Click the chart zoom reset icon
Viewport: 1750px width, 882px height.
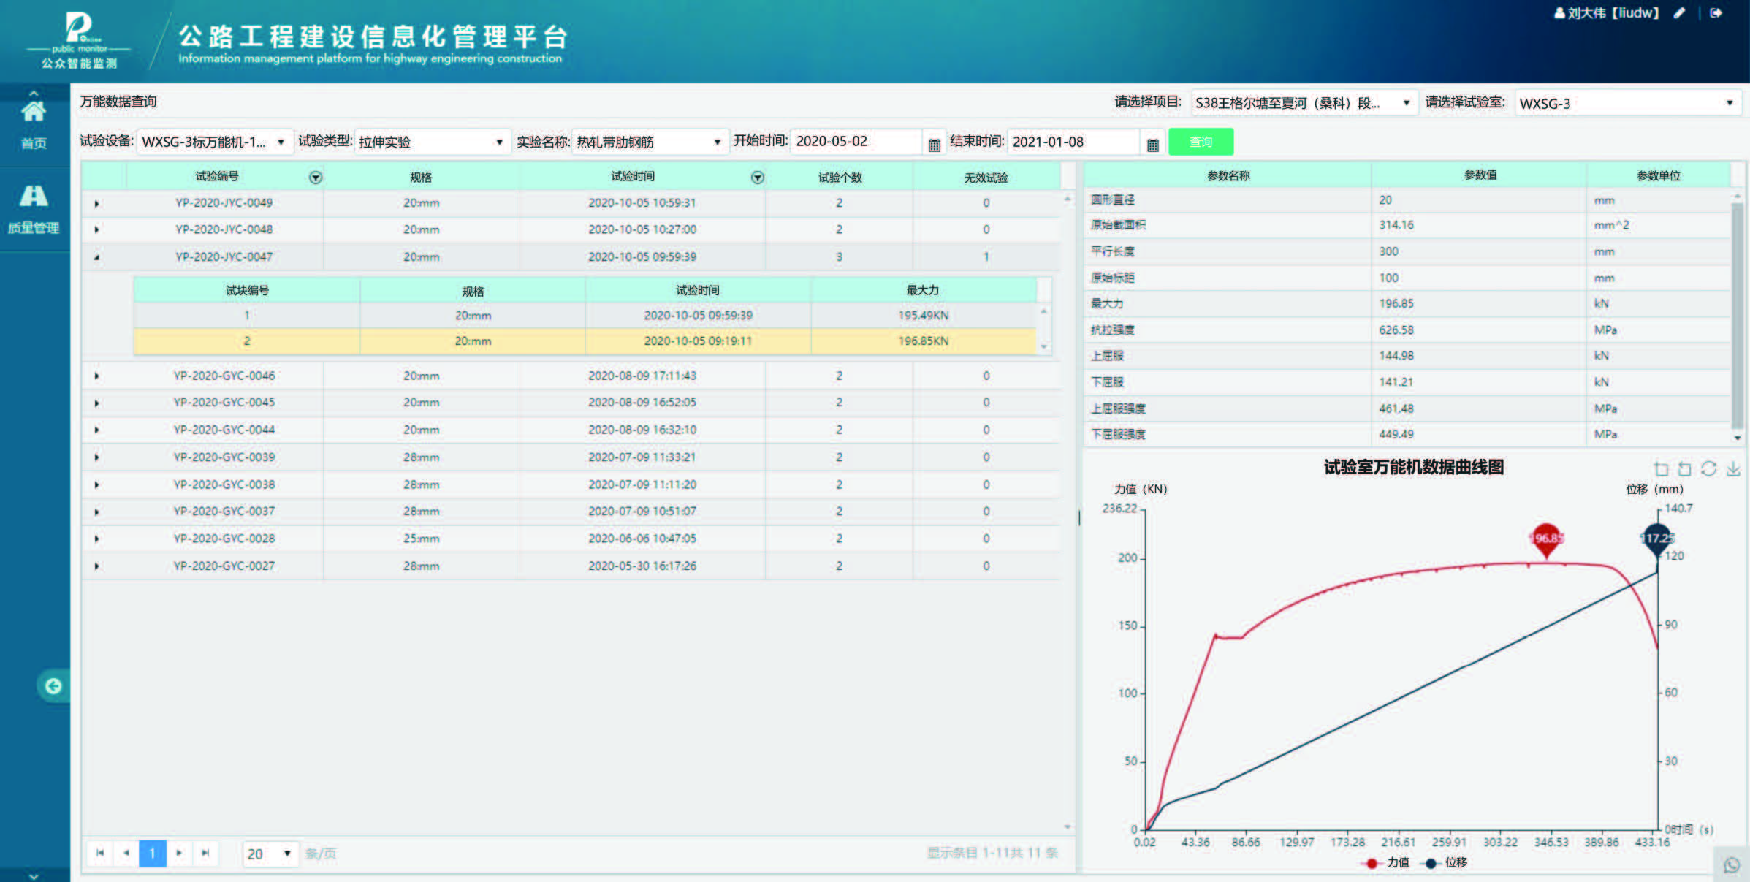[x=1684, y=469]
